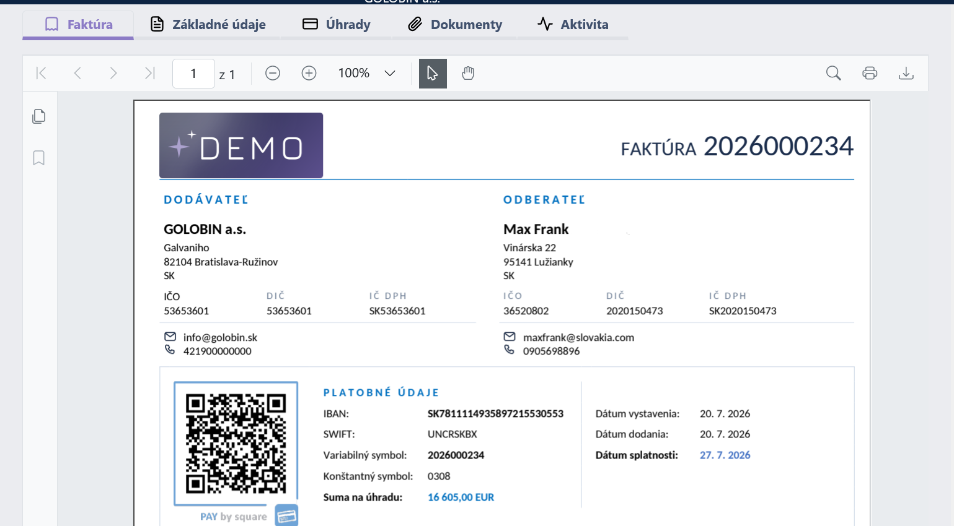Viewport: 954px width, 526px height.
Task: Click the PAY by square QR code
Action: 236,444
